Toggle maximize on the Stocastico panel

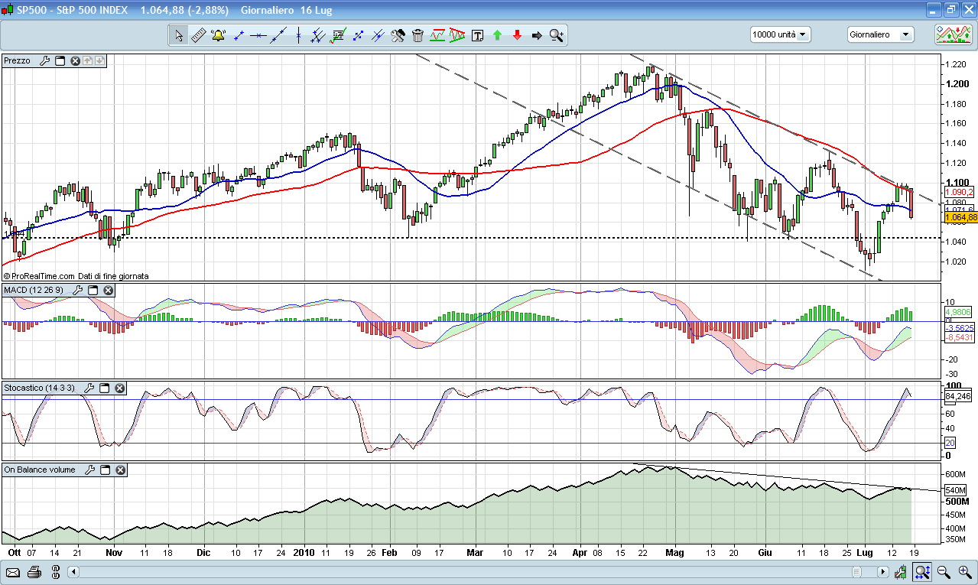(x=105, y=388)
